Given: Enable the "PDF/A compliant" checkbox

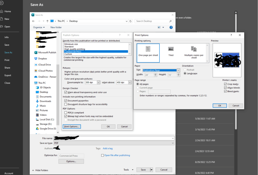Looking at the screenshot, I should [65, 112].
